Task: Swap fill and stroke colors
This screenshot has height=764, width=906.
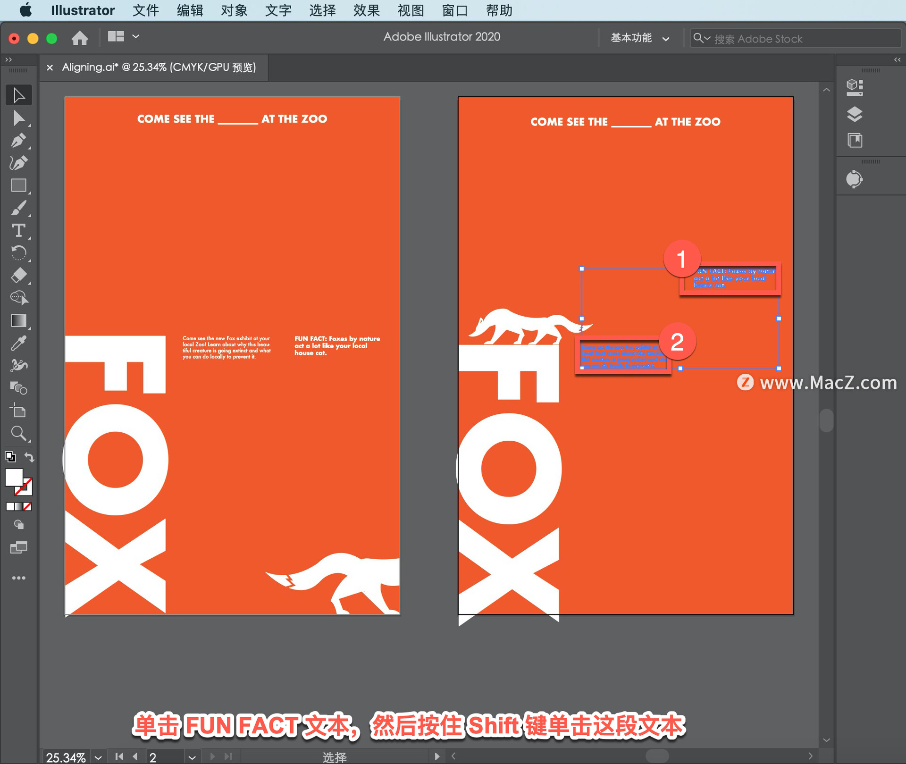Action: [x=29, y=457]
